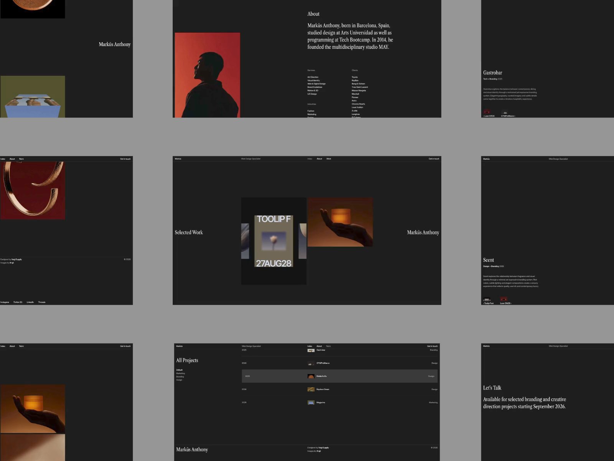Click the Art Direction service entry

[313, 77]
